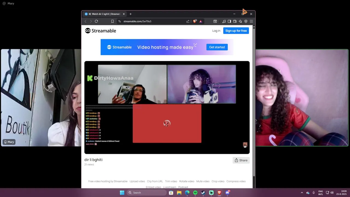The height and width of the screenshot is (197, 350).
Task: Open the Brave Shields lion icon
Action: [195, 21]
